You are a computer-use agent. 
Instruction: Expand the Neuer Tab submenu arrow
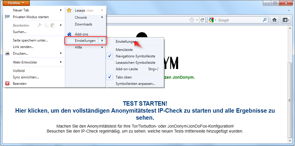point(61,10)
